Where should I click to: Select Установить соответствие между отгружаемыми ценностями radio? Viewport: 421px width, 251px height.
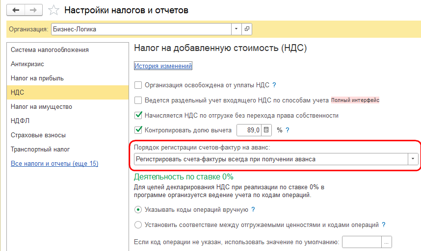(x=138, y=225)
